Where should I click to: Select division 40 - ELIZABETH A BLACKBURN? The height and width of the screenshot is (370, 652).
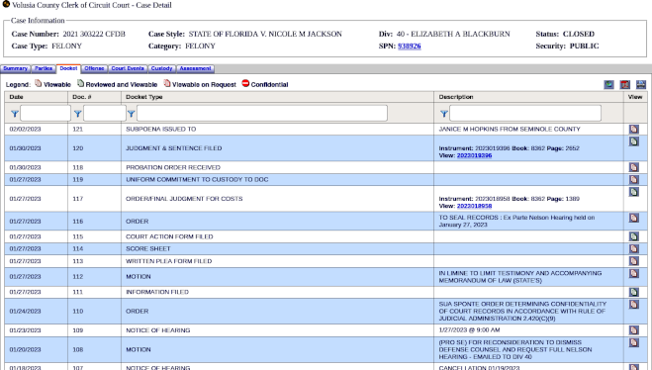(453, 34)
